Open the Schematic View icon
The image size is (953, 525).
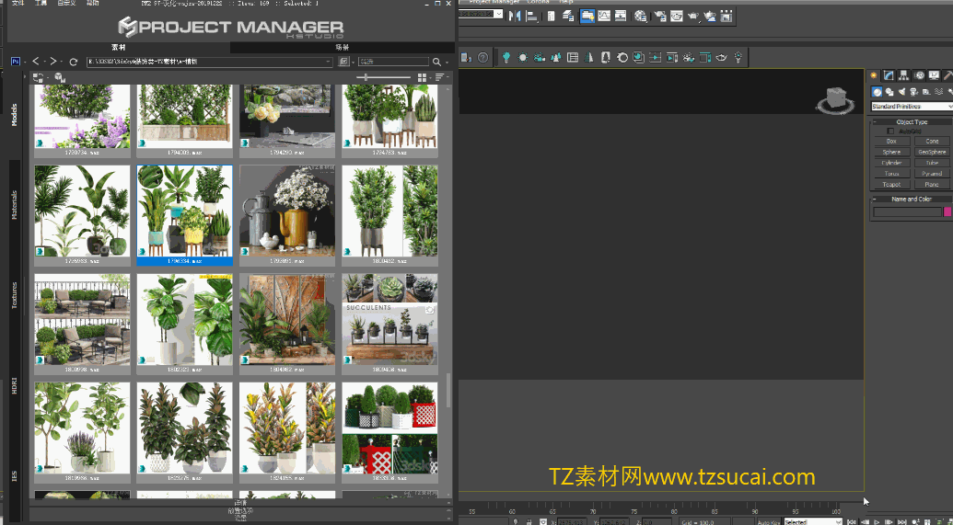621,17
